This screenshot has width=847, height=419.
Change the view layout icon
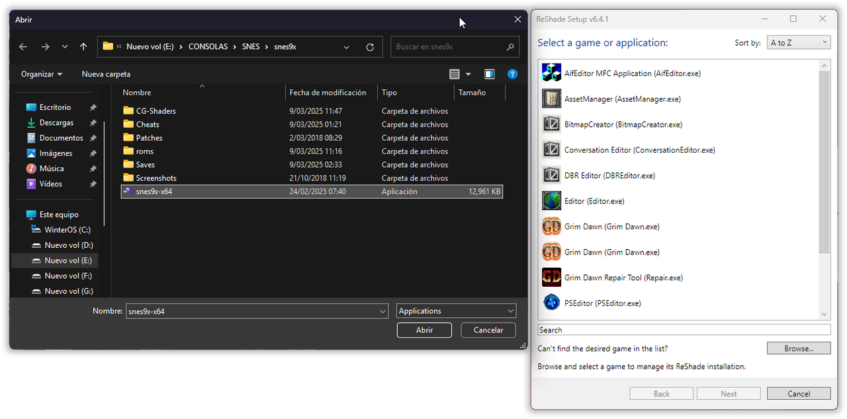[454, 74]
